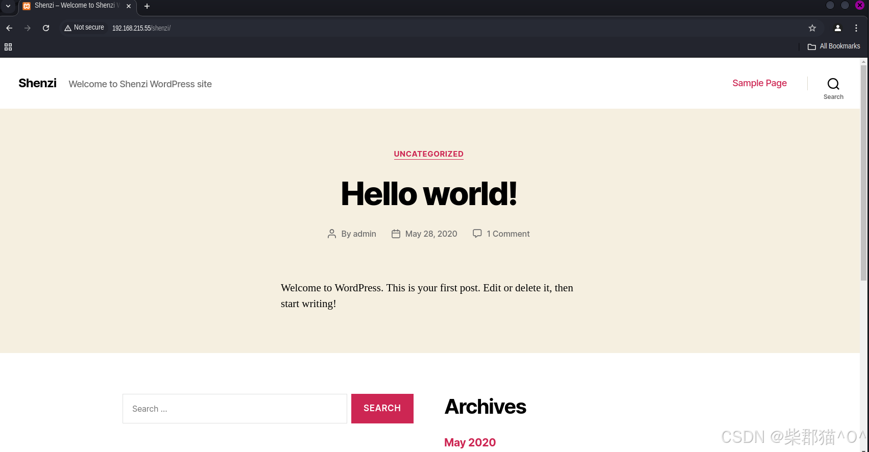Bookmark this page with the star icon
Viewport: 869px width, 452px height.
812,28
